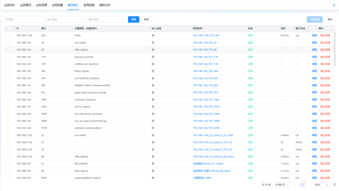This screenshot has height=191, width=339.
Task: Open the 200条/页 page size dropdown
Action: click(x=281, y=185)
